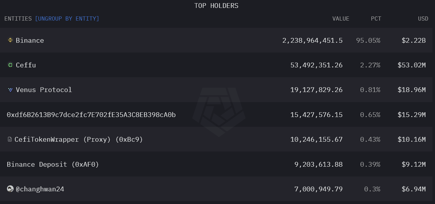
Task: Click the CefiTokenWrapper contract document icon
Action: pyautogui.click(x=10, y=139)
